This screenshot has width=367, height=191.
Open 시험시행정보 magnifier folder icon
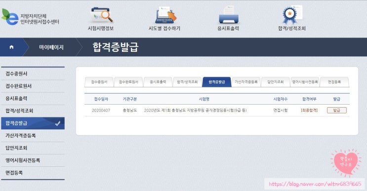[102, 15]
